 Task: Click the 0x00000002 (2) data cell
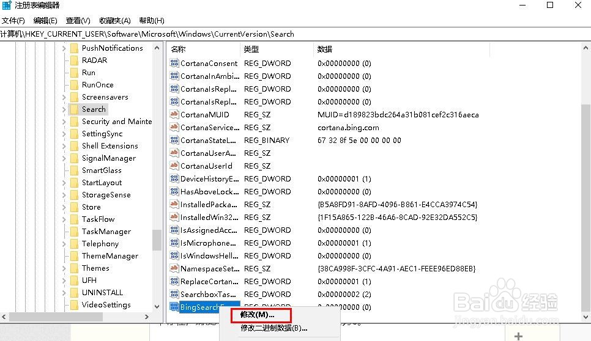click(344, 295)
